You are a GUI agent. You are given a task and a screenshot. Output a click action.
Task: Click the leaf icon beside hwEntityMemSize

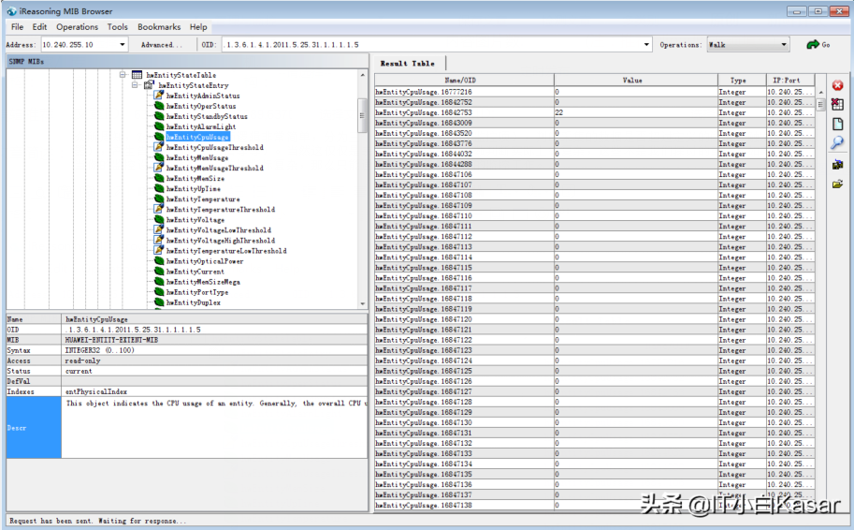click(x=158, y=178)
